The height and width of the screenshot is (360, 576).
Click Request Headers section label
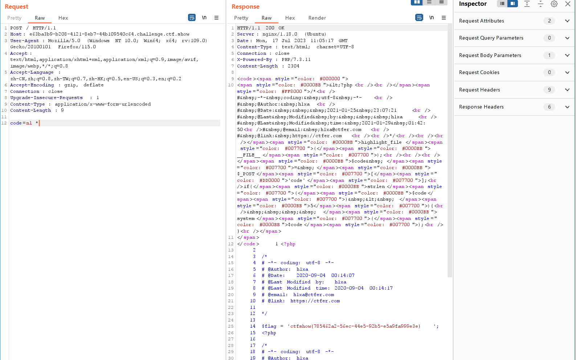click(x=479, y=90)
